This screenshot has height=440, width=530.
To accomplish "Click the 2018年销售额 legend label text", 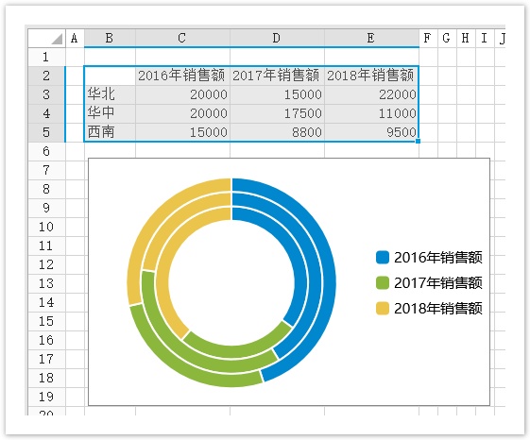I will click(438, 308).
